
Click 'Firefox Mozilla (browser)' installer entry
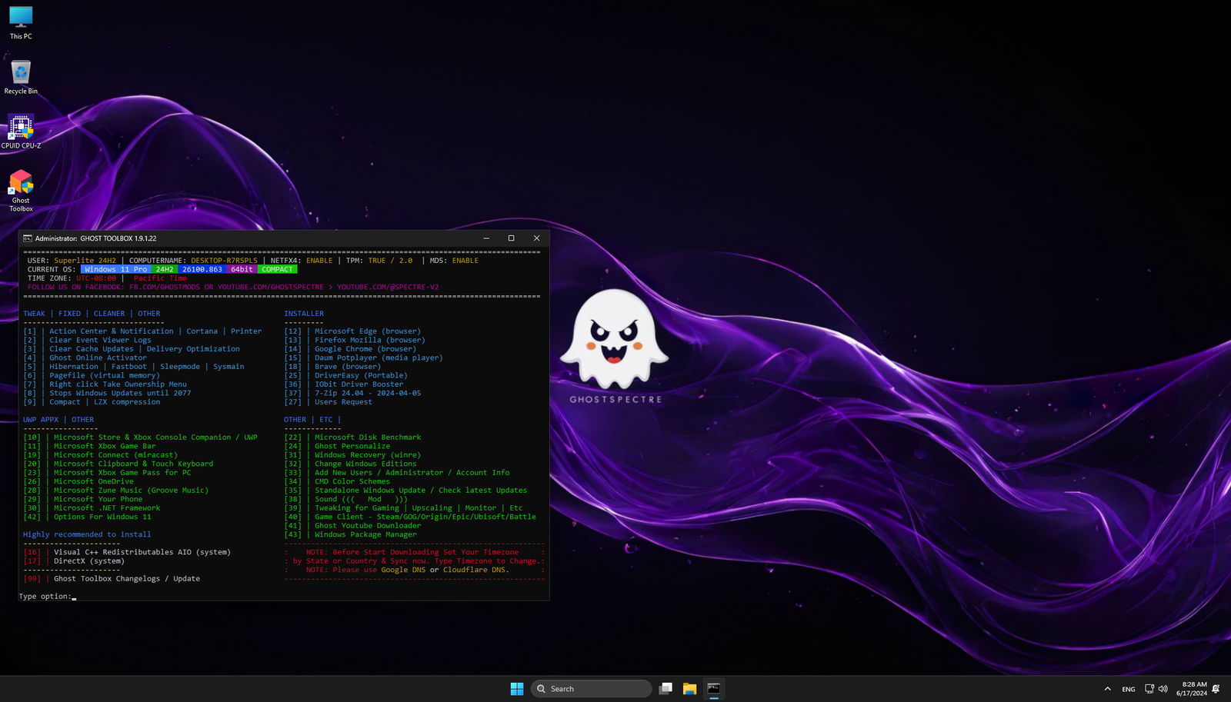pos(369,340)
